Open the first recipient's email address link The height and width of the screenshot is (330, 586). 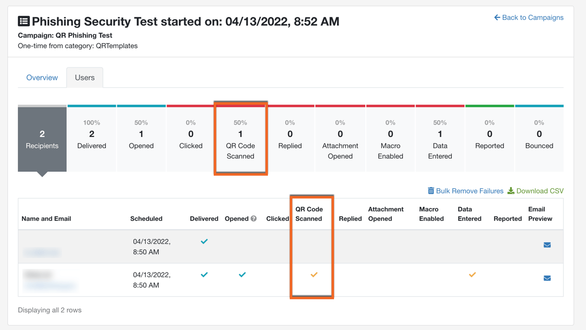tap(42, 252)
